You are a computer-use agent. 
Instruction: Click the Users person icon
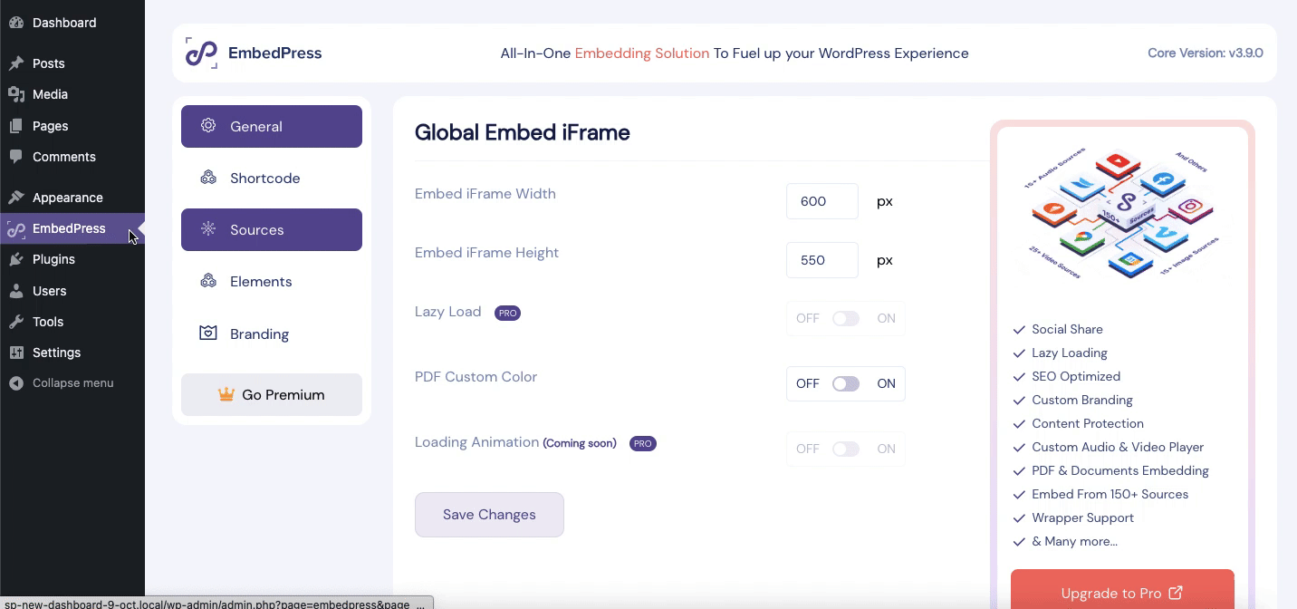coord(16,291)
